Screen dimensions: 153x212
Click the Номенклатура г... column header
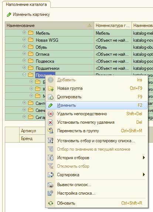(x=113, y=25)
